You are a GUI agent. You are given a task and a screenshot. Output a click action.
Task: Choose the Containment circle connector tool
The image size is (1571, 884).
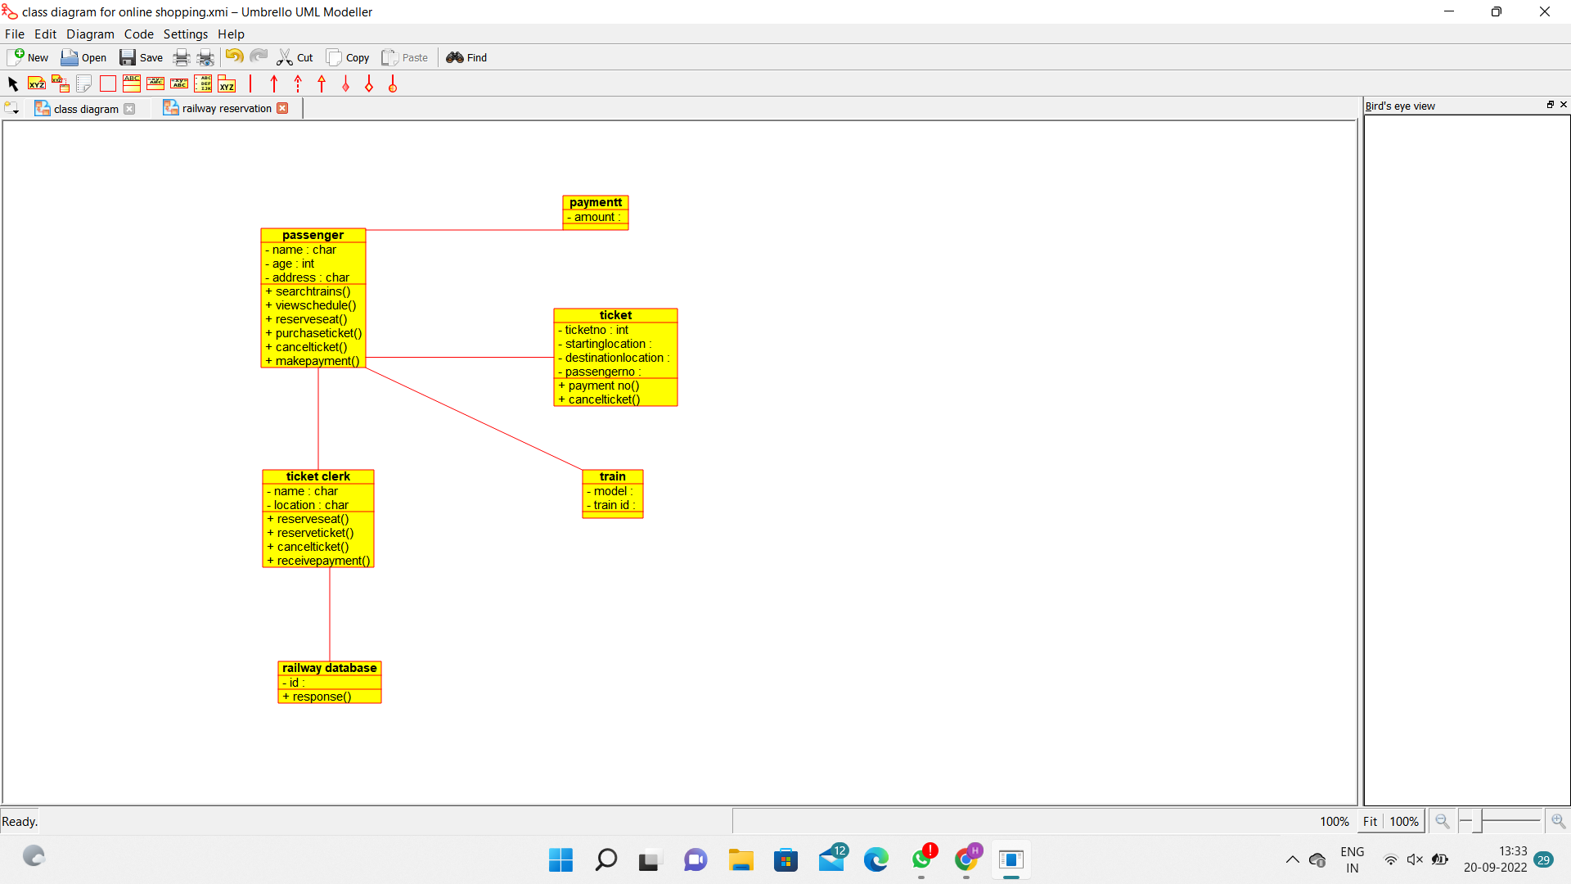(x=393, y=83)
